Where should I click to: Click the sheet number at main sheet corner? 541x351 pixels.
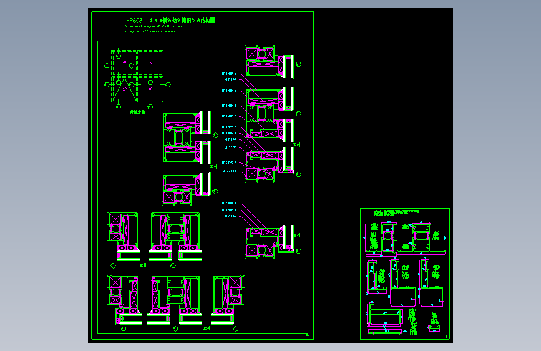tap(307, 334)
